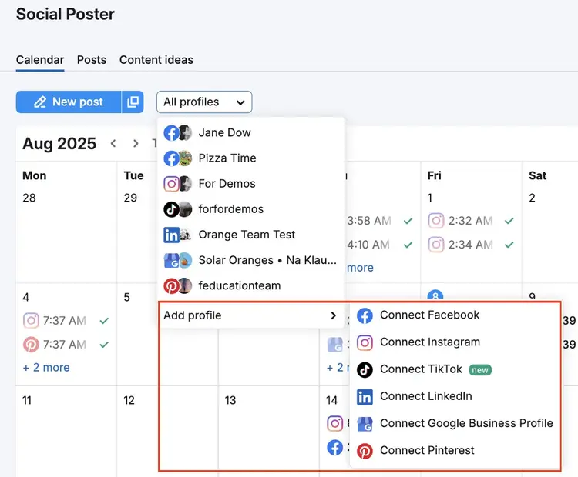This screenshot has height=477, width=578.
Task: Select Orange Team Test LinkedIn profile
Action: tap(250, 235)
